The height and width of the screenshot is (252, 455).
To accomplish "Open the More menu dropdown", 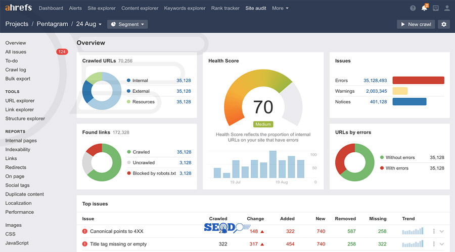I will point(280,8).
